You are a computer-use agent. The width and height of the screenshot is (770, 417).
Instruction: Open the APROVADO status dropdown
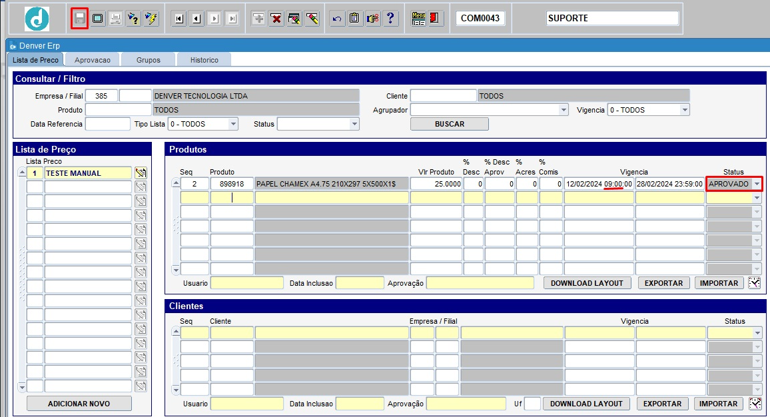pos(757,184)
